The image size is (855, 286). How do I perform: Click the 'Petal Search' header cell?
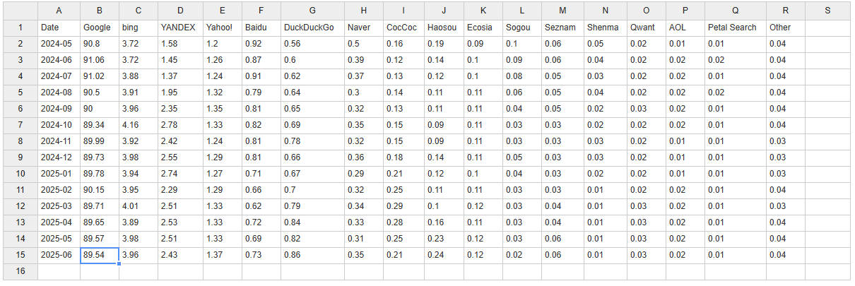pyautogui.click(x=735, y=28)
